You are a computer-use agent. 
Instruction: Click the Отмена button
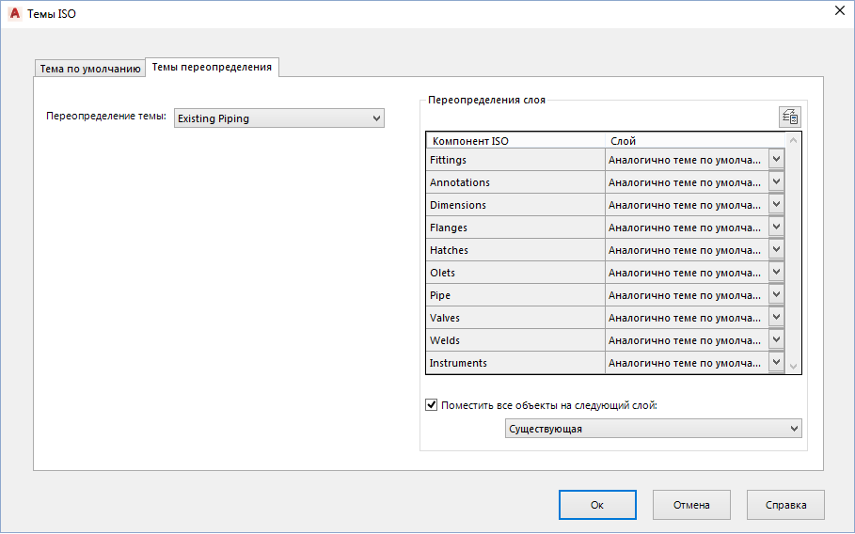(x=691, y=505)
